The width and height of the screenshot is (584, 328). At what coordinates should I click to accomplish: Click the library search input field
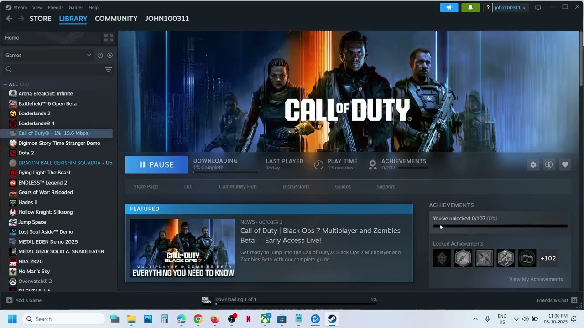click(x=58, y=69)
